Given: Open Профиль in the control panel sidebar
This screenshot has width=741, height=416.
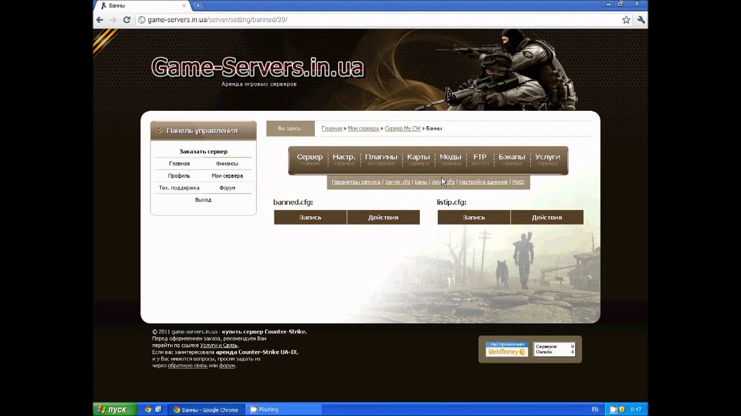Looking at the screenshot, I should (x=179, y=176).
